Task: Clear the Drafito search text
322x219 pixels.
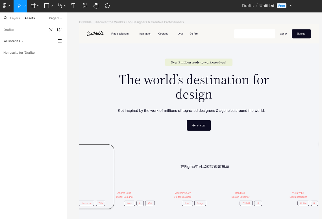Action: click(51, 30)
